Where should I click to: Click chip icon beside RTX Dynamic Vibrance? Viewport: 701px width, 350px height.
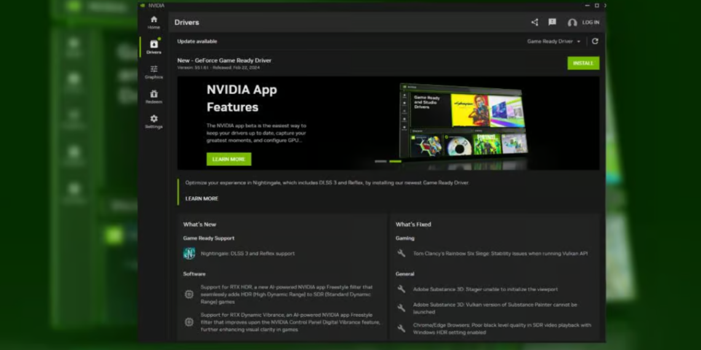click(189, 322)
